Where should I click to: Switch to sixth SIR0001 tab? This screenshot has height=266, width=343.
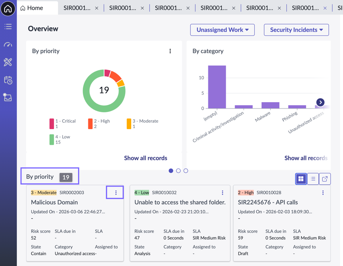305,8
